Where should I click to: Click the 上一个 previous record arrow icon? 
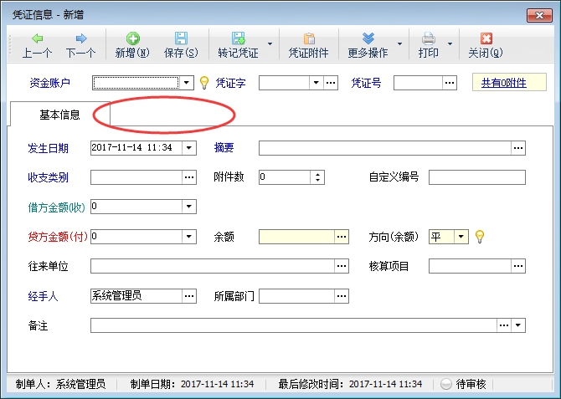tap(37, 38)
